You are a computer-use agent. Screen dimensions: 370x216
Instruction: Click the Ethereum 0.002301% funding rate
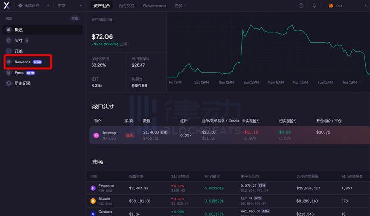tap(214, 188)
